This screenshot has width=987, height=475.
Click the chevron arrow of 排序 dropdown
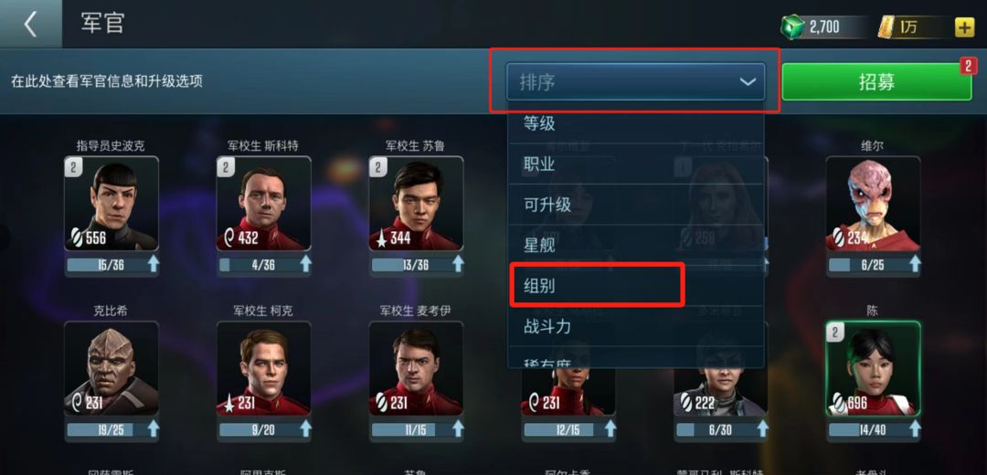pos(748,82)
